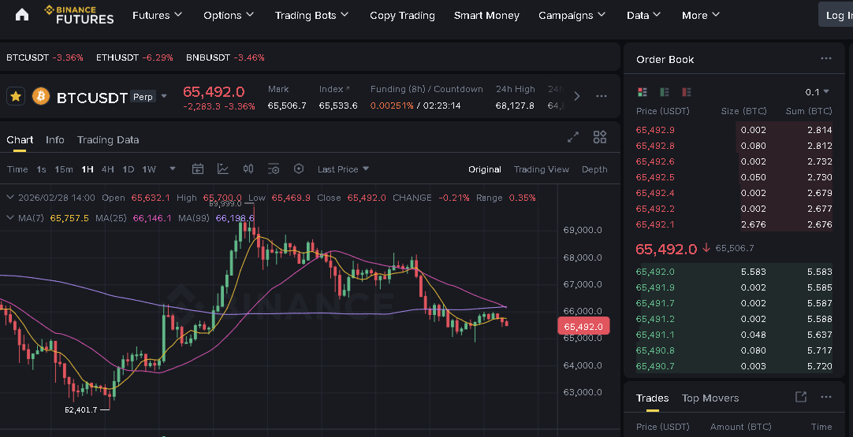Select BNBUSDT in the top ticker strip

225,57
